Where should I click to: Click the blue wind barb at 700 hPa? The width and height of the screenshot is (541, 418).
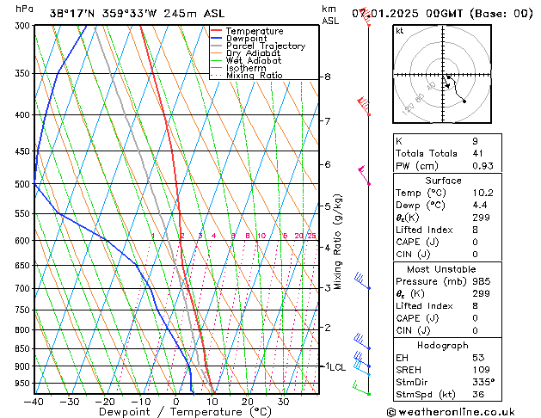coord(362,280)
